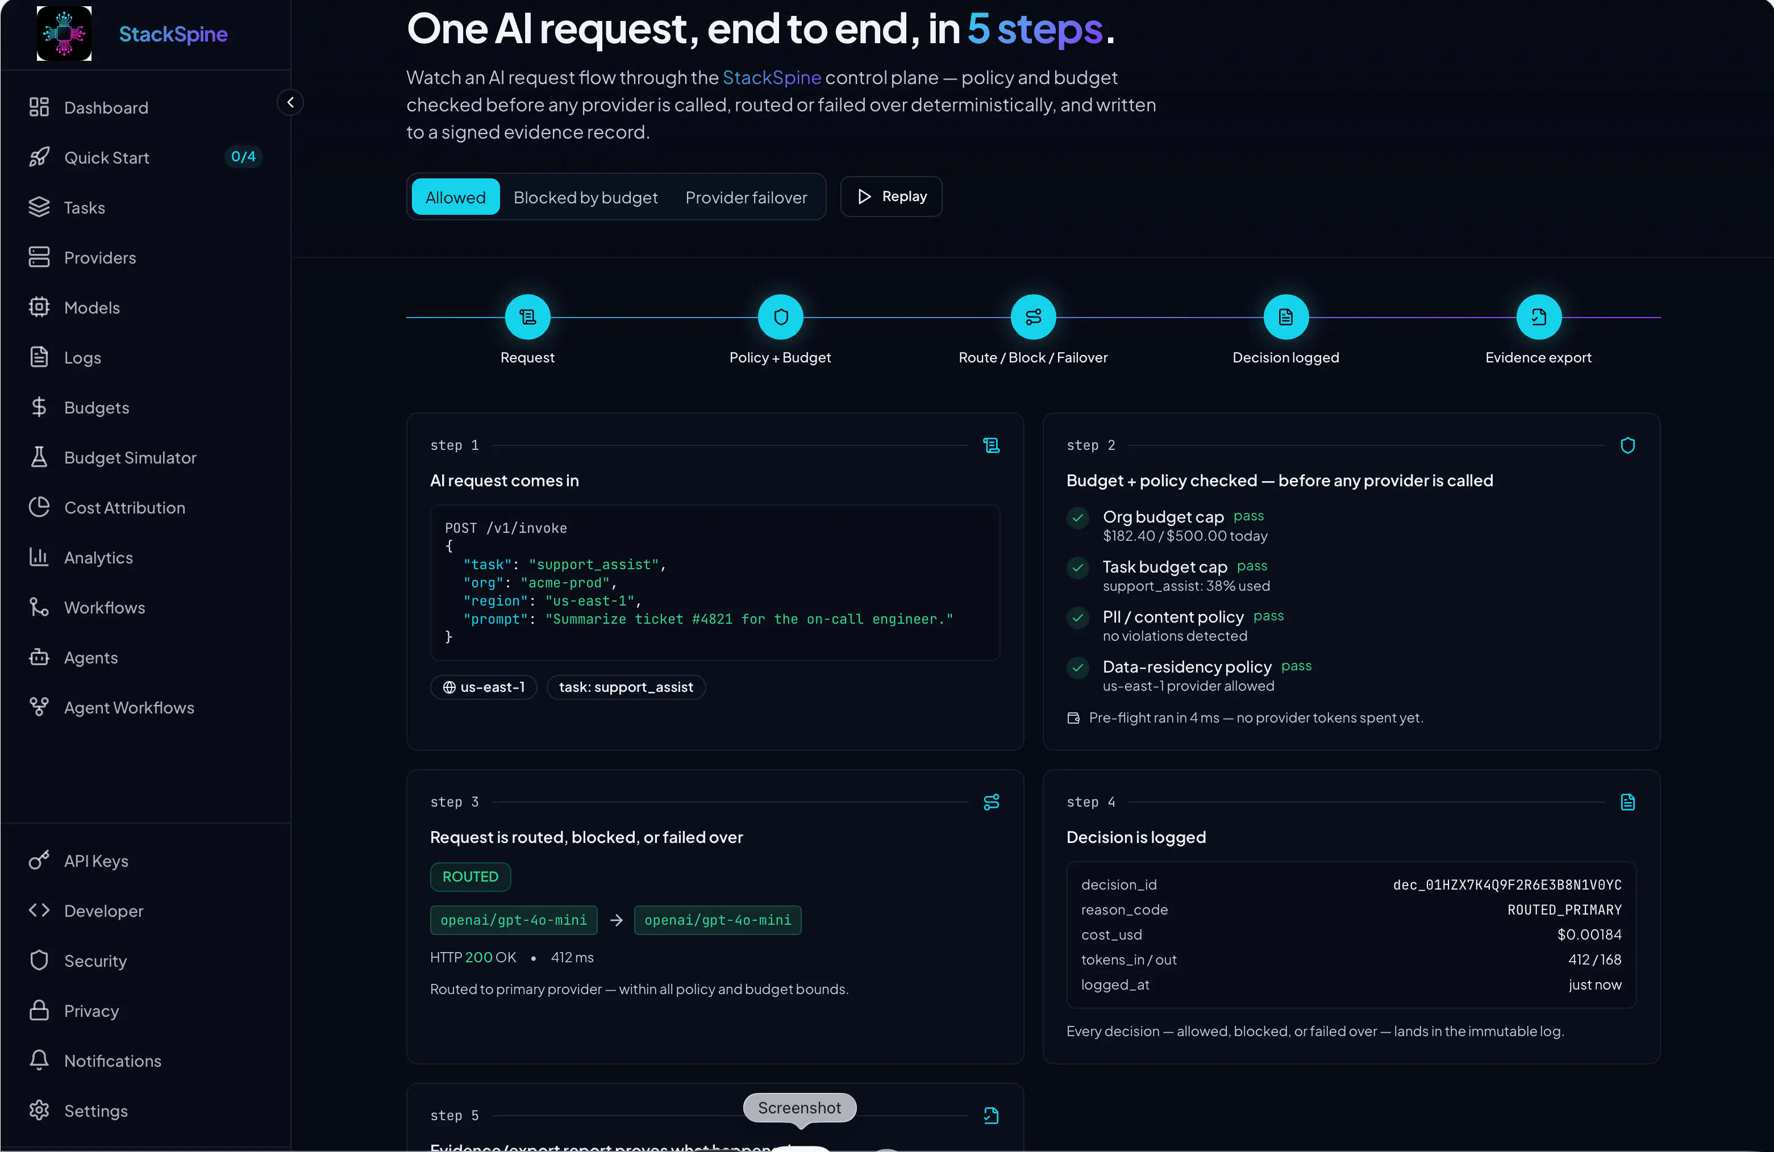Screen dimensions: 1774x1152
Task: Click Task budget cap check mark
Action: click(x=1078, y=567)
